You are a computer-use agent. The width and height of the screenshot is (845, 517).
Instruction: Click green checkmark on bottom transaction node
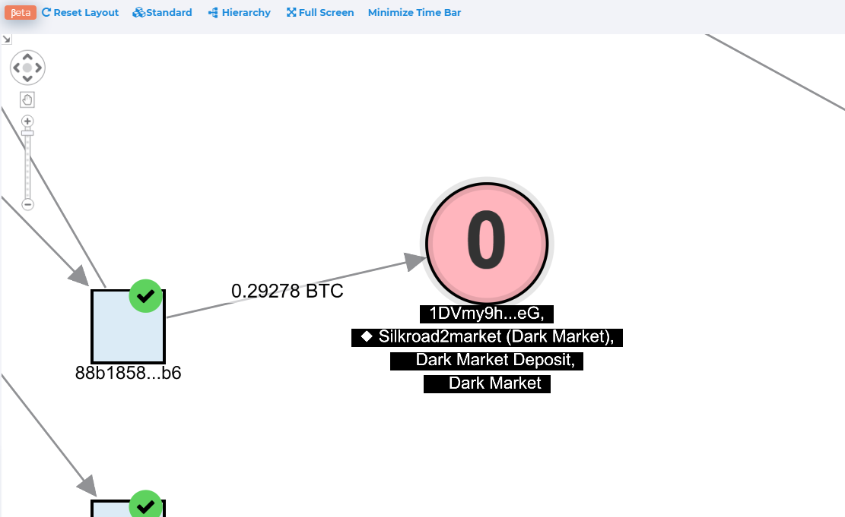(x=145, y=505)
